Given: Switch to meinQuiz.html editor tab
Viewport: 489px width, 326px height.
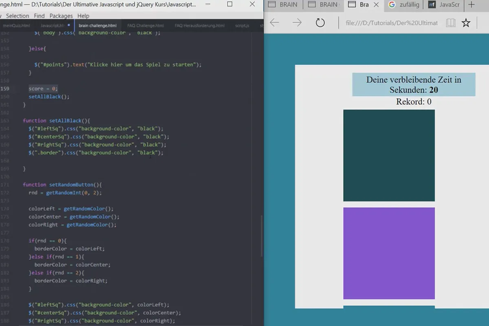Looking at the screenshot, I should (16, 25).
